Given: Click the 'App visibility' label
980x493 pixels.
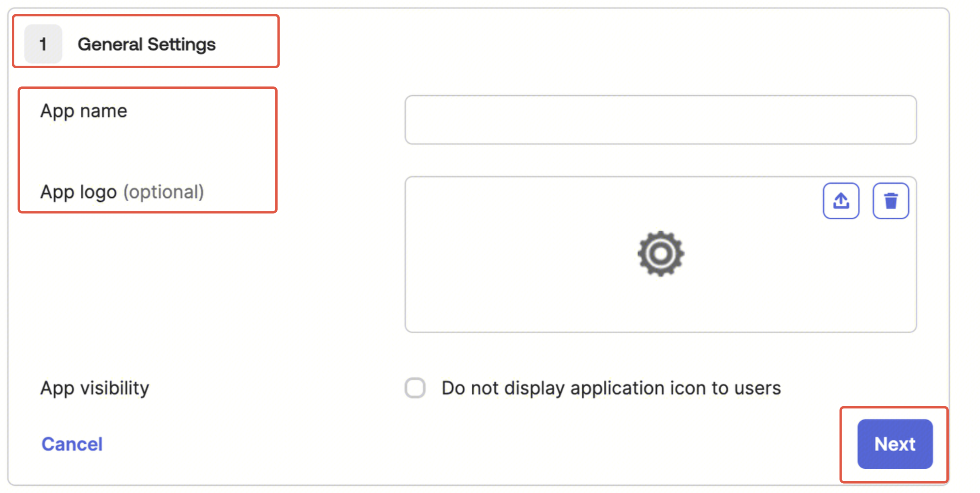Looking at the screenshot, I should pyautogui.click(x=95, y=388).
